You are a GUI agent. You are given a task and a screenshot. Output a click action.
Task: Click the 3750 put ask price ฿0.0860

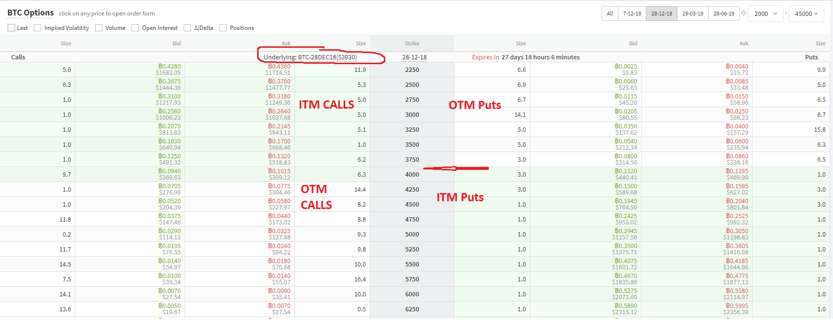737,156
